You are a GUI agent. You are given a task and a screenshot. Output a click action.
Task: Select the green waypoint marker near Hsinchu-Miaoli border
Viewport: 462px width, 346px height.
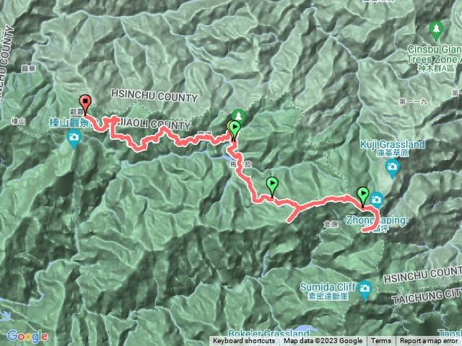click(x=235, y=130)
